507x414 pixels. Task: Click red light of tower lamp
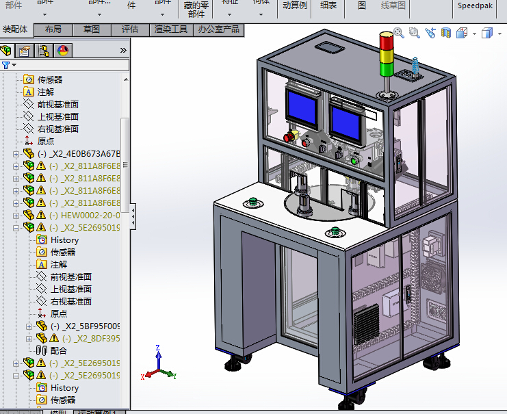point(387,41)
